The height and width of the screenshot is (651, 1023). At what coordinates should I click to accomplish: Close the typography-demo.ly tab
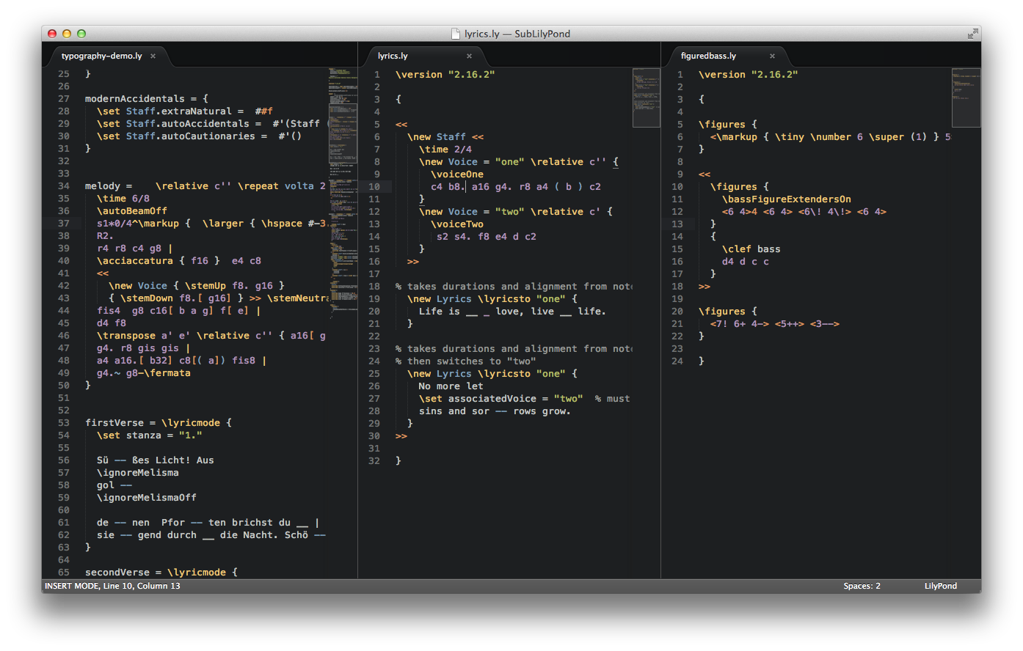[x=153, y=56]
